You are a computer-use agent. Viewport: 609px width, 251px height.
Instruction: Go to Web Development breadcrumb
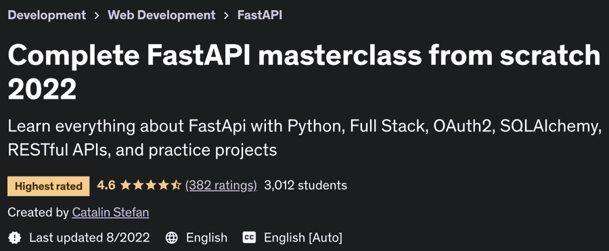[161, 15]
